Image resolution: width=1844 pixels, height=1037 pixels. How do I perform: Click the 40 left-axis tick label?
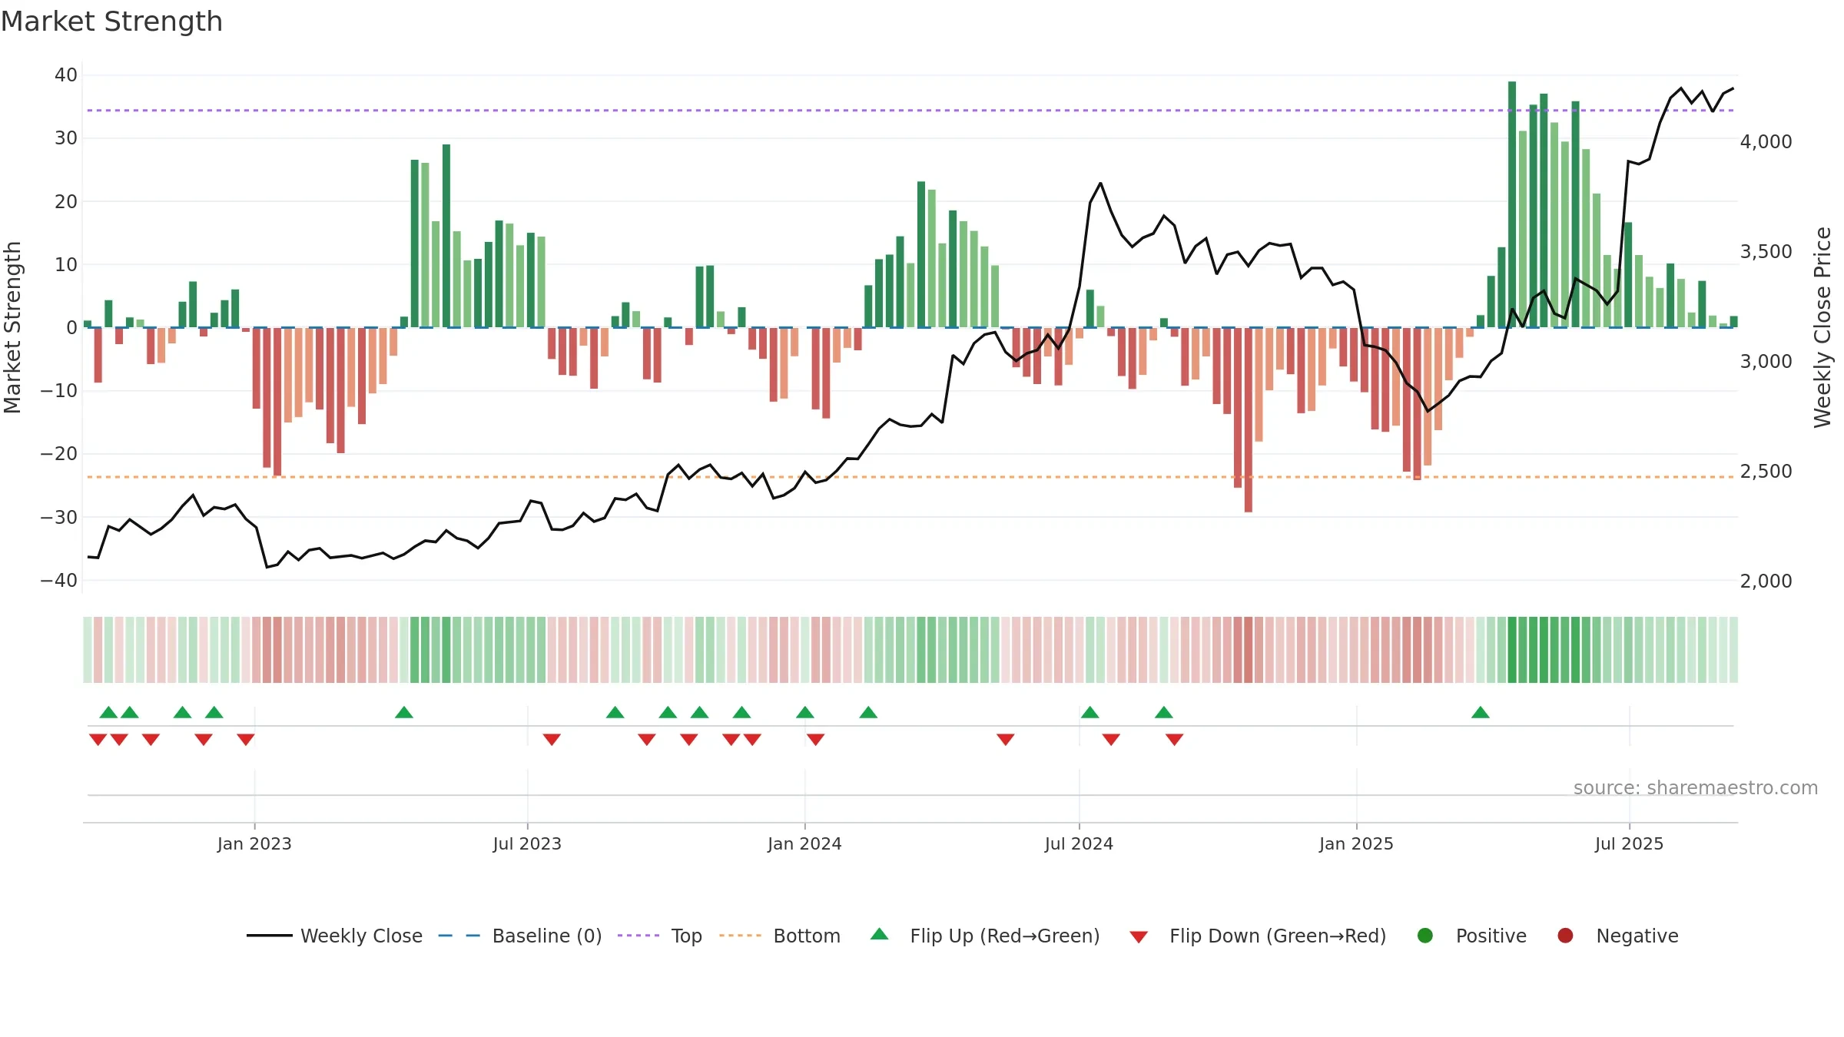point(66,75)
